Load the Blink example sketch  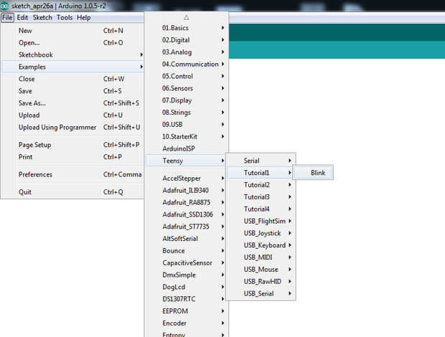313,173
